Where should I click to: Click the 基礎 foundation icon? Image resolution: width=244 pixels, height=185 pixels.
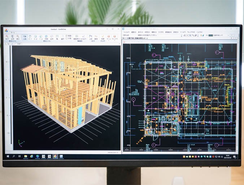pos(96,37)
